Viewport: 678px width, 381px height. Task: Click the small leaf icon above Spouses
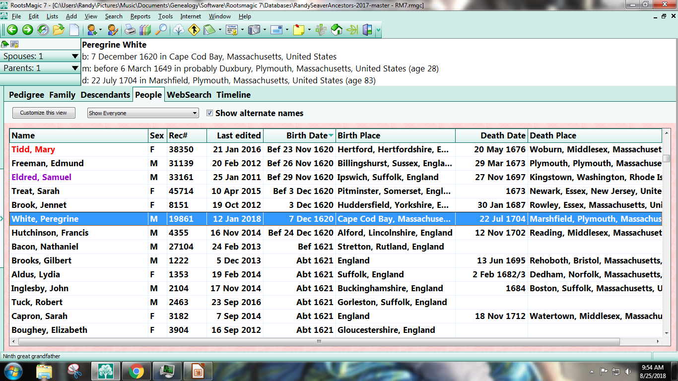[x=5, y=44]
